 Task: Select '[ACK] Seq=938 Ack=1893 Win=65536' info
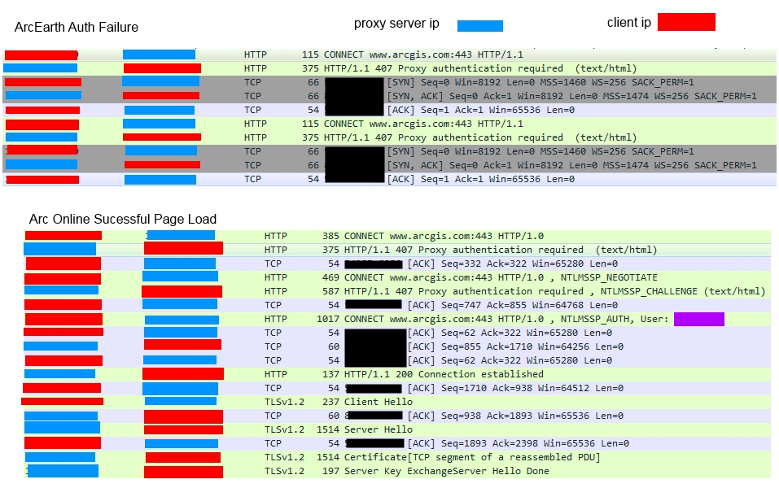click(x=515, y=416)
